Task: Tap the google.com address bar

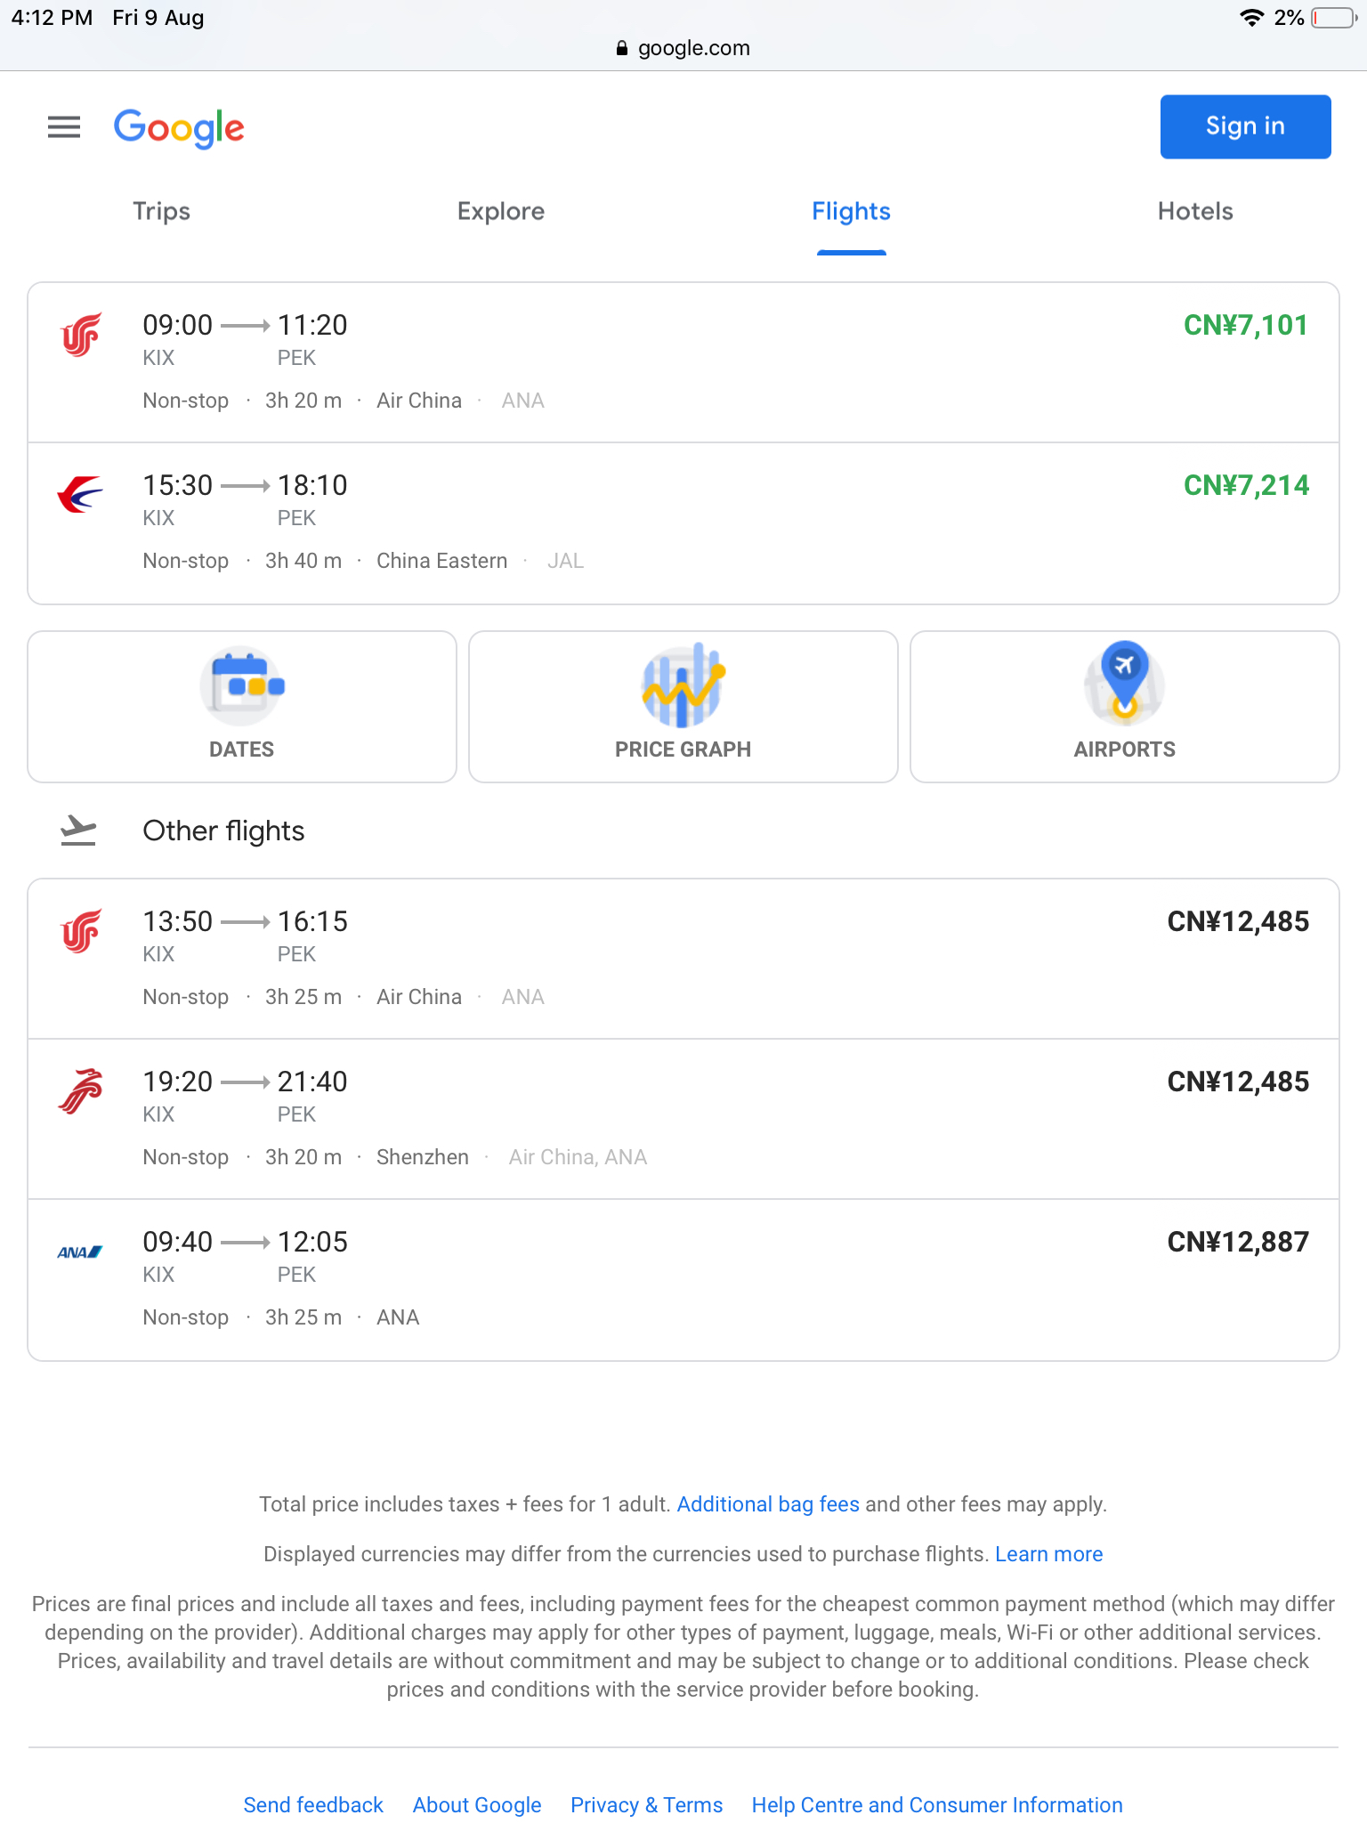Action: pyautogui.click(x=683, y=48)
